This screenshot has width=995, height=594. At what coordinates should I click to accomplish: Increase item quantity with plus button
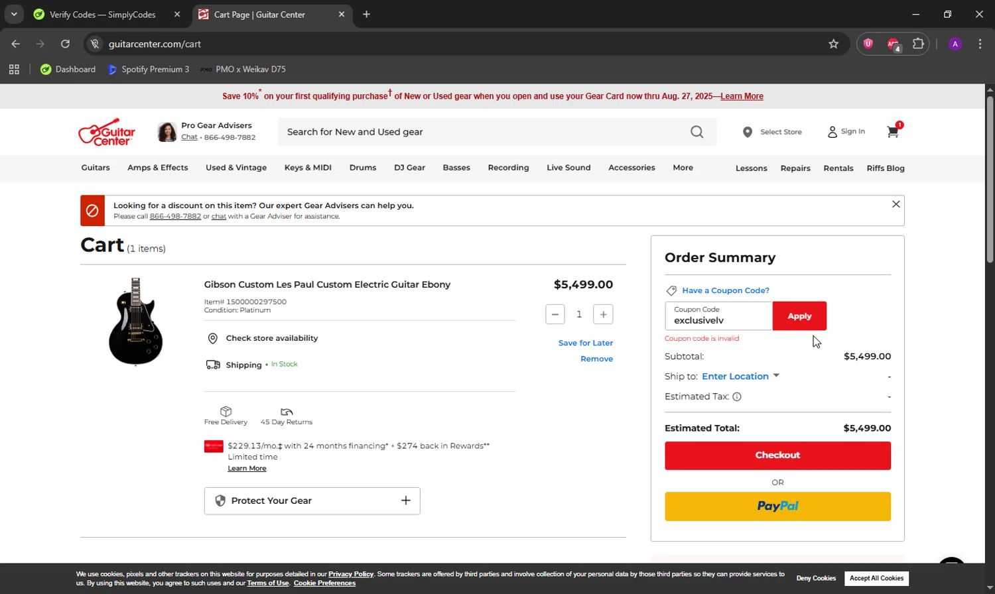coord(603,314)
